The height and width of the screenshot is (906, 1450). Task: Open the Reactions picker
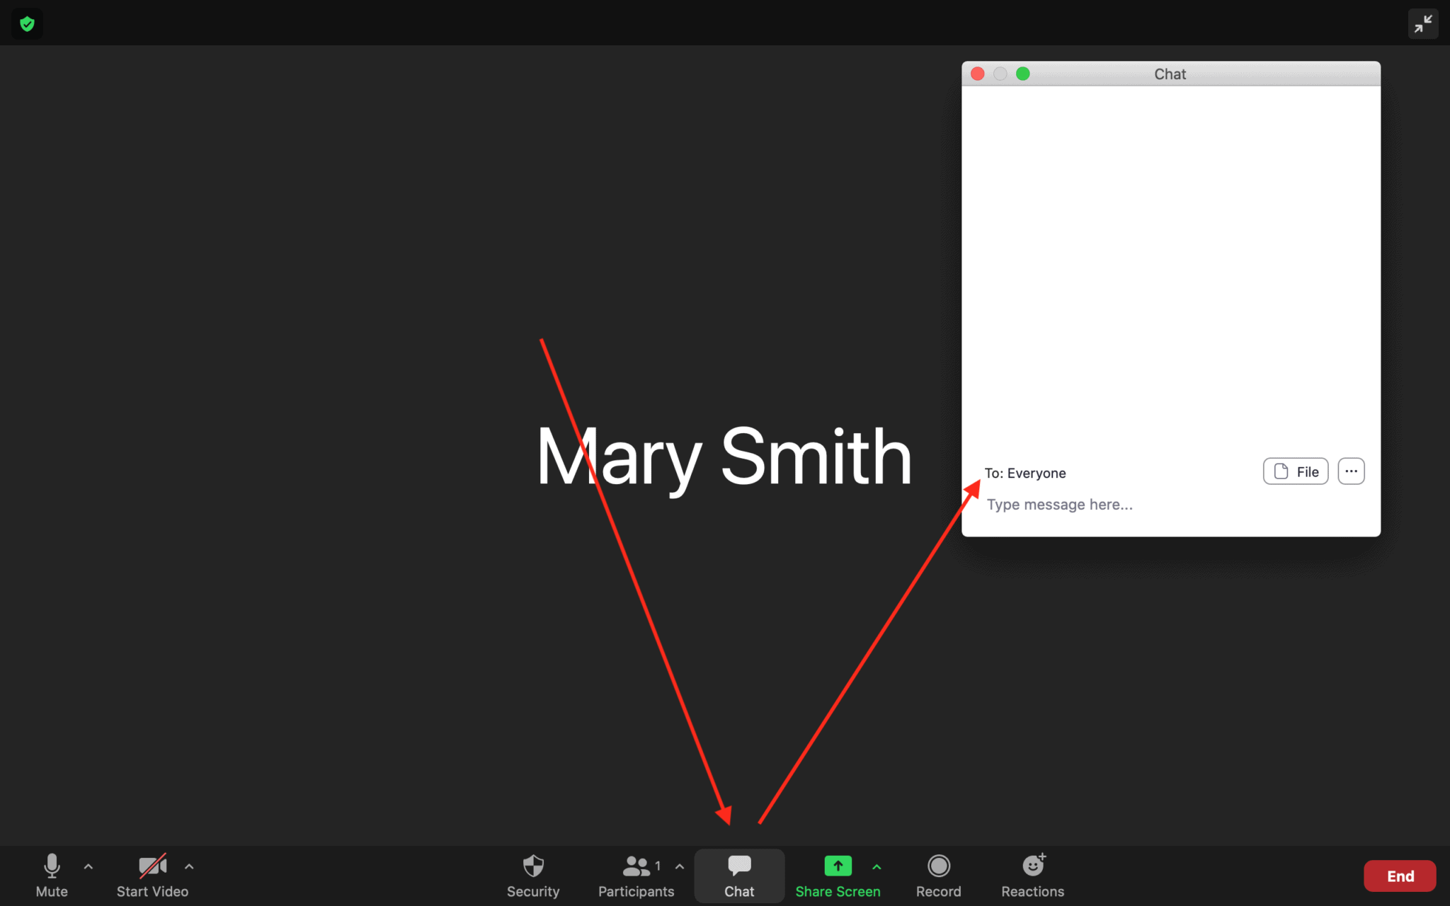tap(1032, 876)
